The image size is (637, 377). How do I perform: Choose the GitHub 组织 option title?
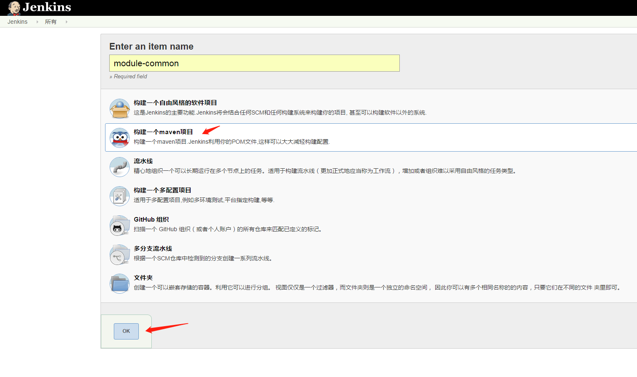[151, 220]
